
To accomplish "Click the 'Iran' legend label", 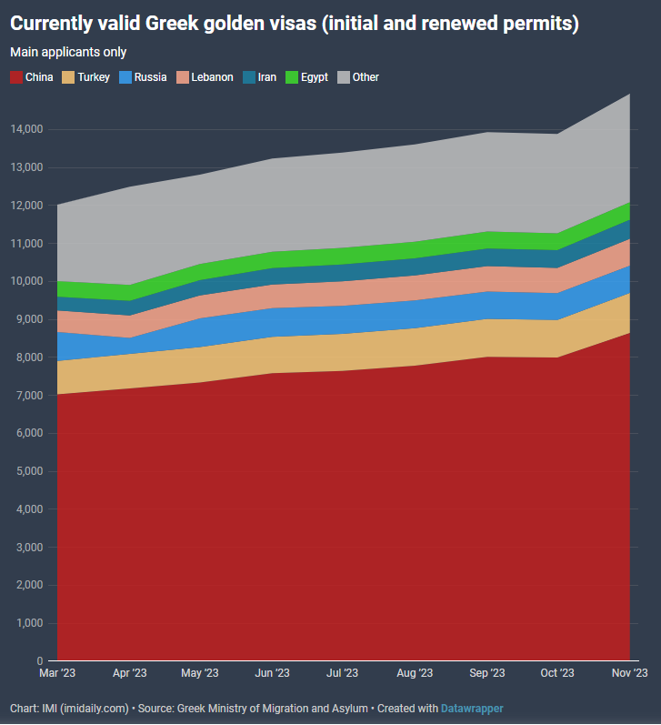I will pyautogui.click(x=267, y=77).
